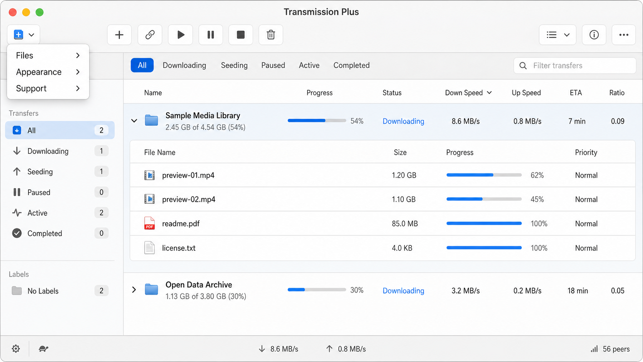The width and height of the screenshot is (643, 362).
Task: Click the 56 peers status text
Action: pyautogui.click(x=616, y=349)
